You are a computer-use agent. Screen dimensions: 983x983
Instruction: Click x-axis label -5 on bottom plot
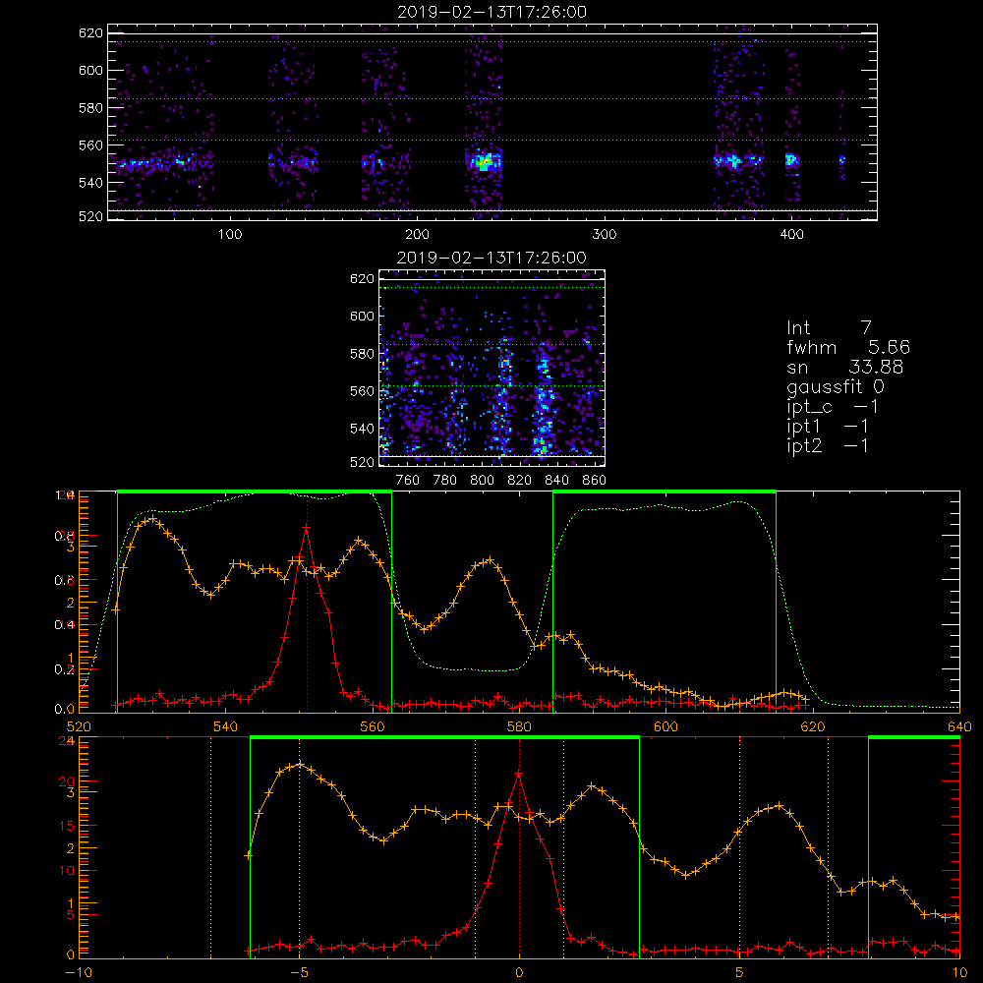pos(299,972)
